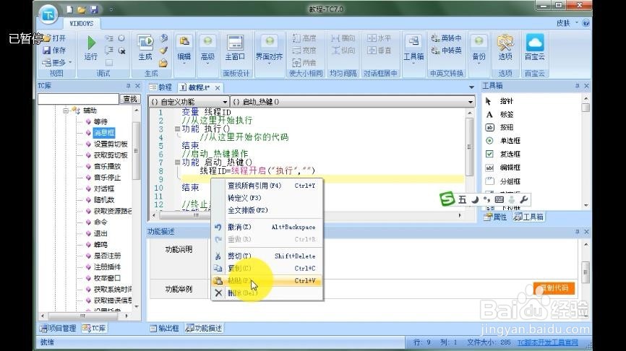Screen dimensions: 626x351
Task: Select the WINDOWS ribbon tab
Action: (82, 24)
